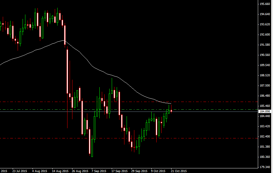Viewport: 273px width, 173px height.
Task: Click the 7 Sep 2015 date label
Action: 99,171
